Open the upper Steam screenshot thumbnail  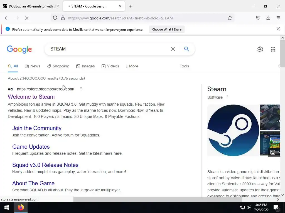pos(270,117)
